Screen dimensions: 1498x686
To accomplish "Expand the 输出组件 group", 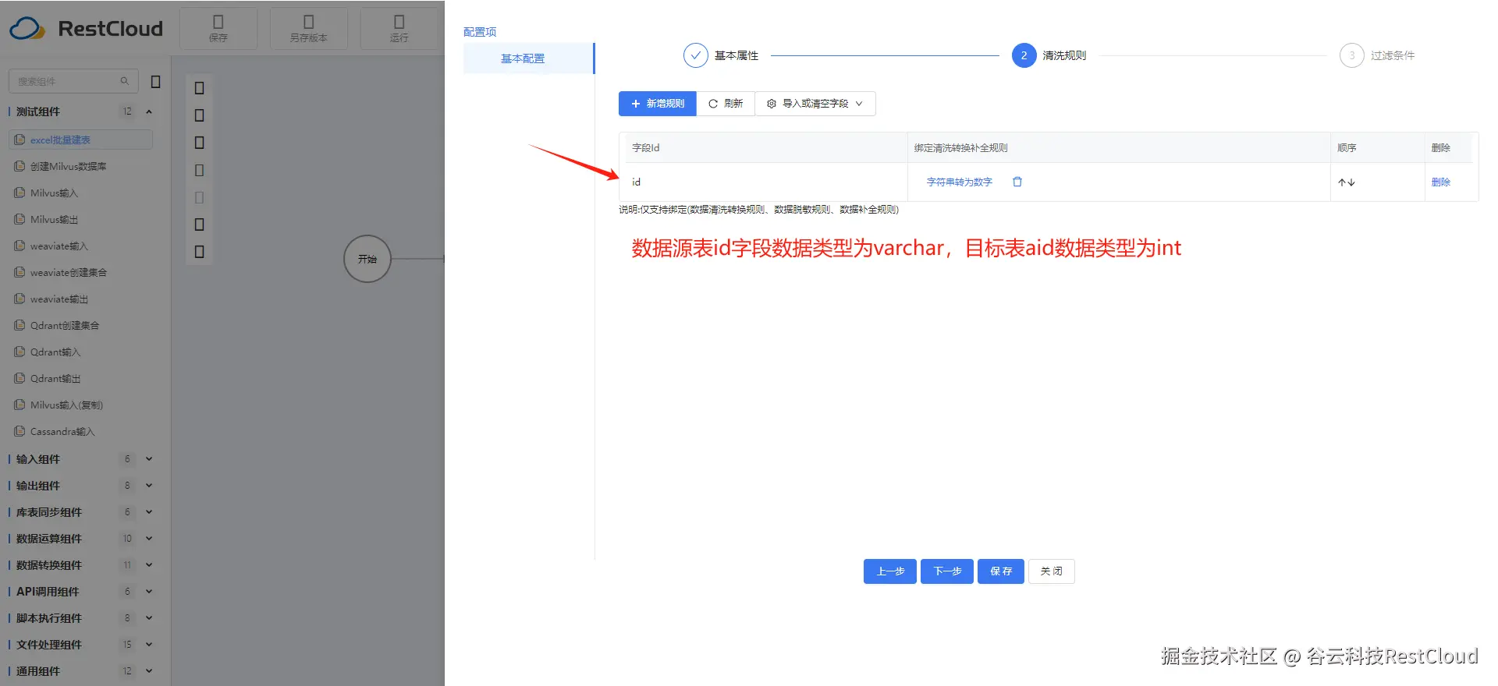I will point(149,486).
